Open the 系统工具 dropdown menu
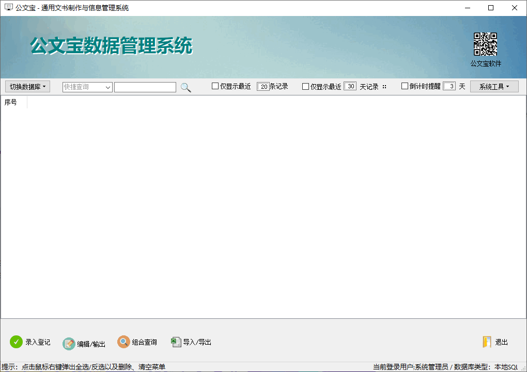527x372 pixels. click(x=494, y=87)
